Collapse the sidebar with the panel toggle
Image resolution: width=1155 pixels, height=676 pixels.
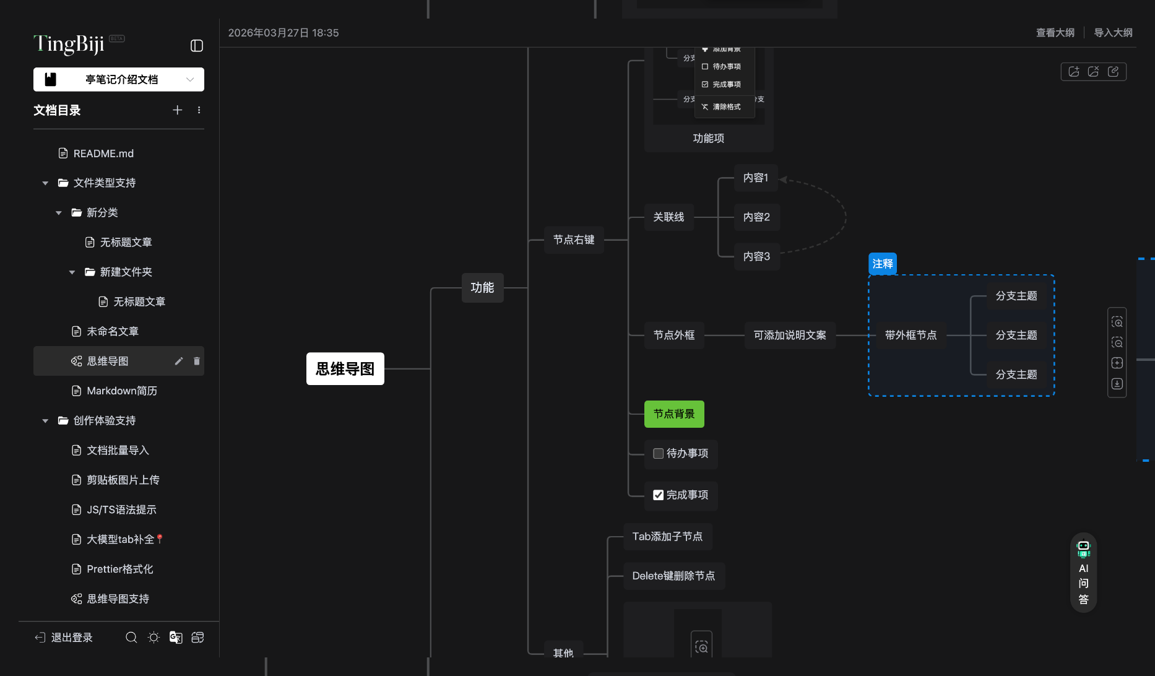pyautogui.click(x=197, y=46)
